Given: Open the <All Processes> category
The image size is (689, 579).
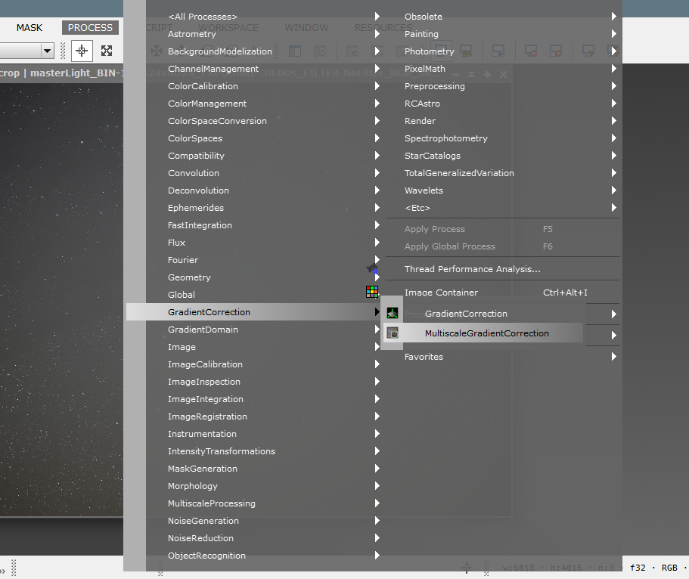Looking at the screenshot, I should point(202,17).
